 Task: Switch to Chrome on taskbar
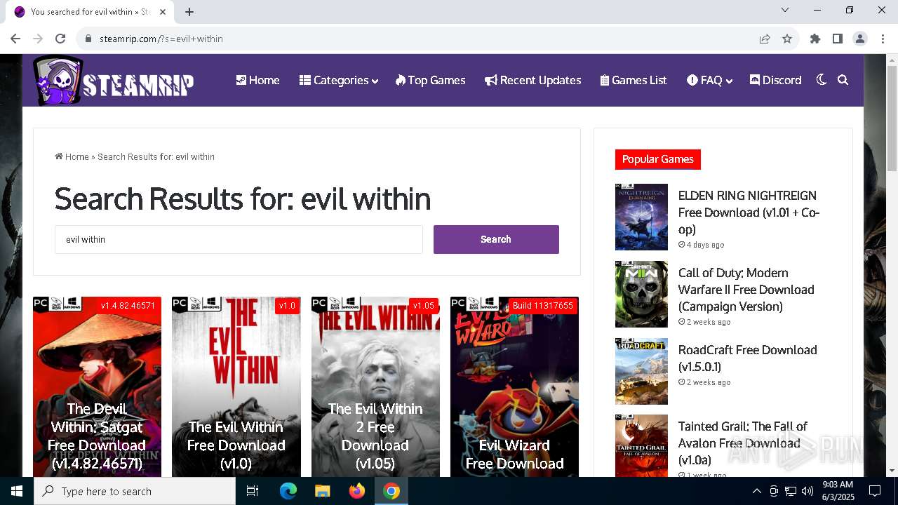[391, 491]
